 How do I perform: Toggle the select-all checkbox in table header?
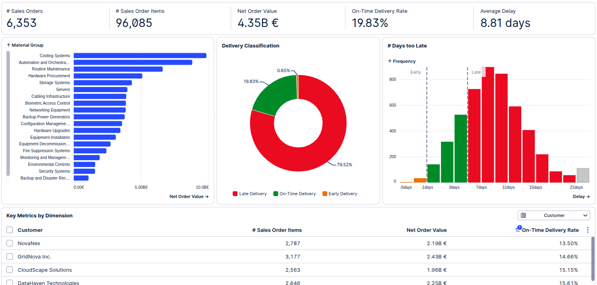(10, 230)
